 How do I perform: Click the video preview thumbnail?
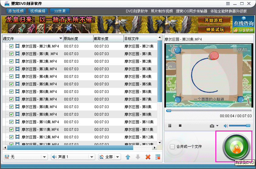click(x=209, y=75)
